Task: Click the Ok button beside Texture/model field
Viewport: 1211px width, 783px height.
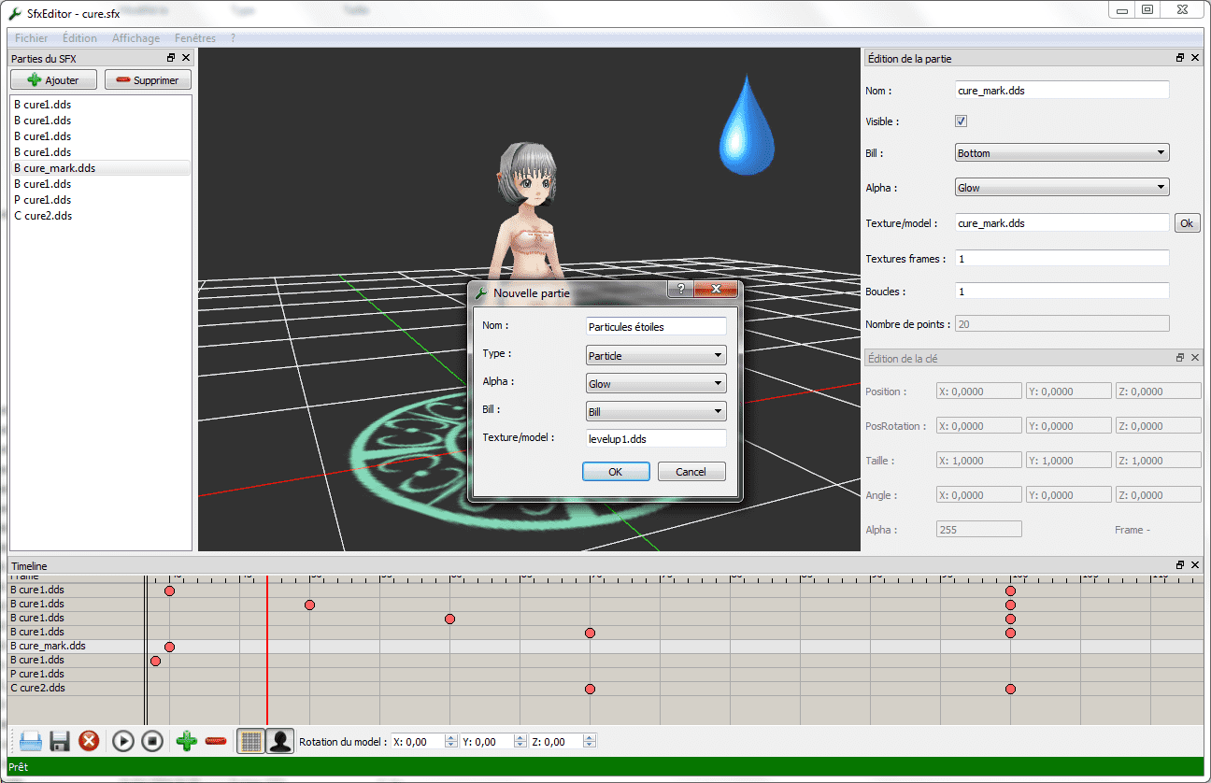Action: (x=1187, y=223)
